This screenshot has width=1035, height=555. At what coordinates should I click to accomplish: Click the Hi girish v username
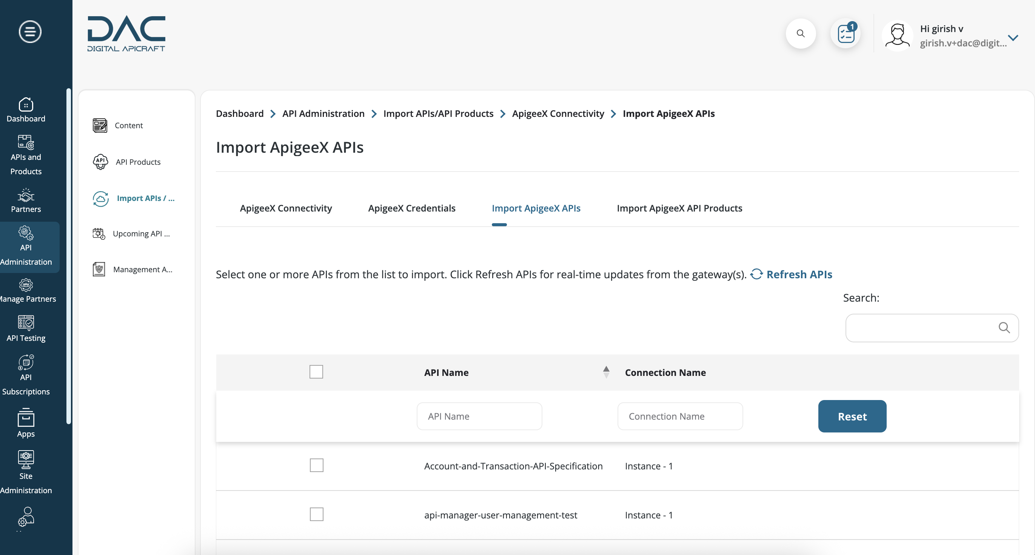pos(941,29)
